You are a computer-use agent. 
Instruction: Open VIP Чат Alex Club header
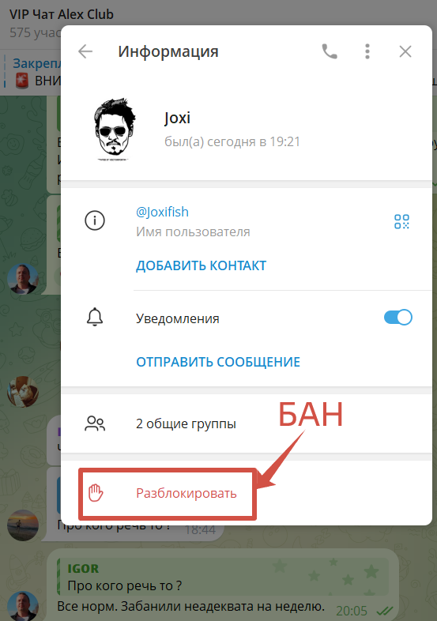(62, 15)
